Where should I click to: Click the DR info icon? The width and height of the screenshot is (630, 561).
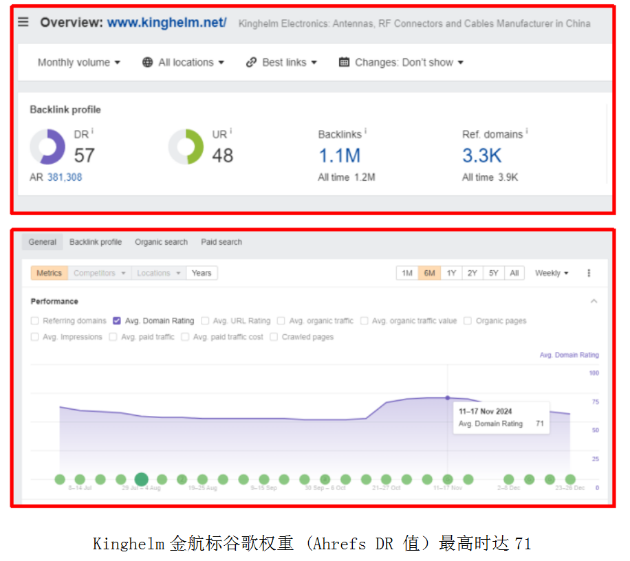coord(92,131)
